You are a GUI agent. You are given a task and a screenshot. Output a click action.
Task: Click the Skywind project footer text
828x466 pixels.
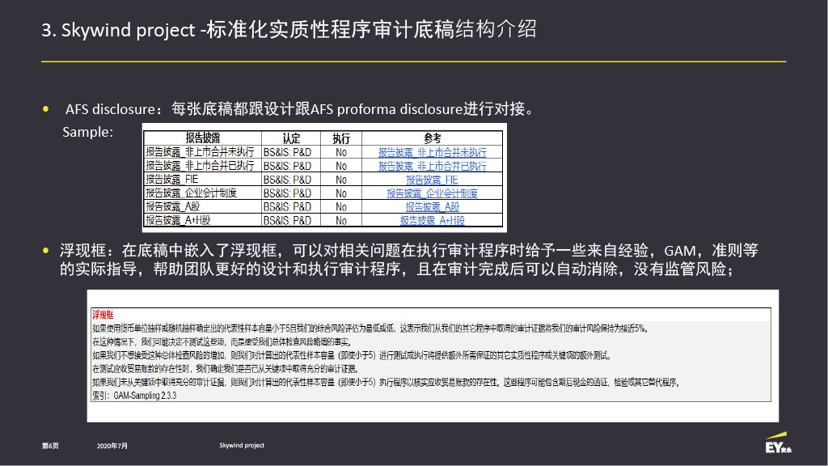click(242, 446)
